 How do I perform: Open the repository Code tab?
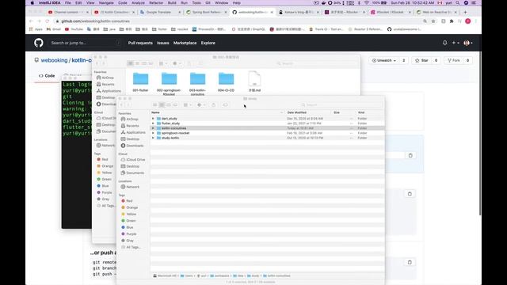point(47,76)
